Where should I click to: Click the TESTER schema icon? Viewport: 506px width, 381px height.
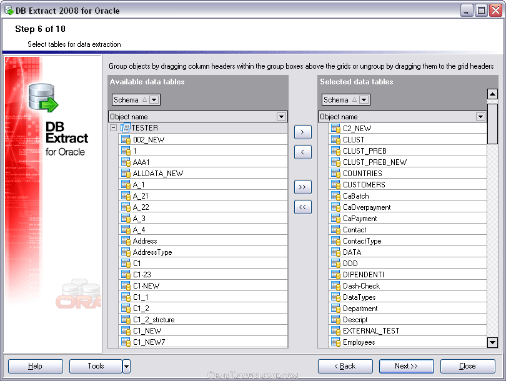[x=125, y=128]
